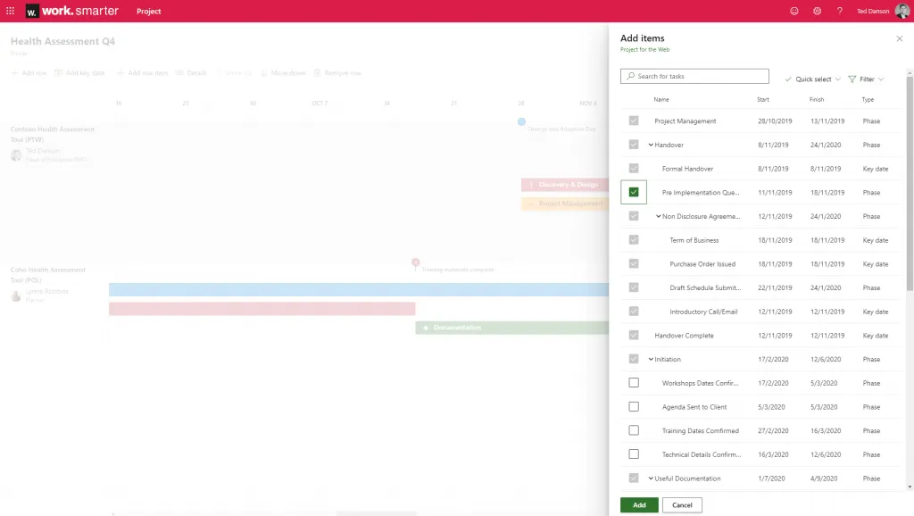Screen dimensions: 914x516
Task: Click the Remove row icon
Action: click(317, 72)
